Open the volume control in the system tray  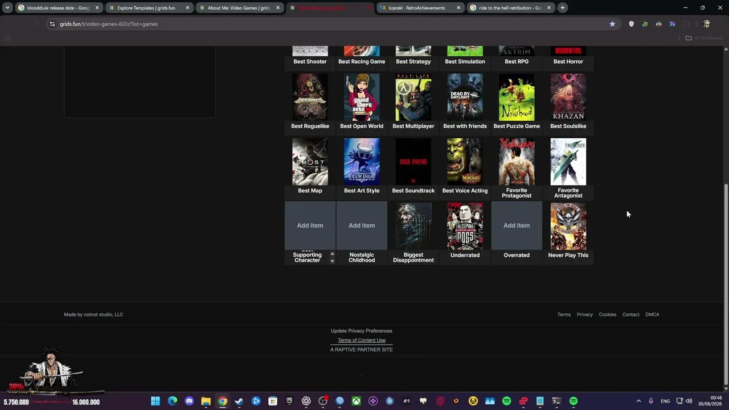(x=689, y=401)
